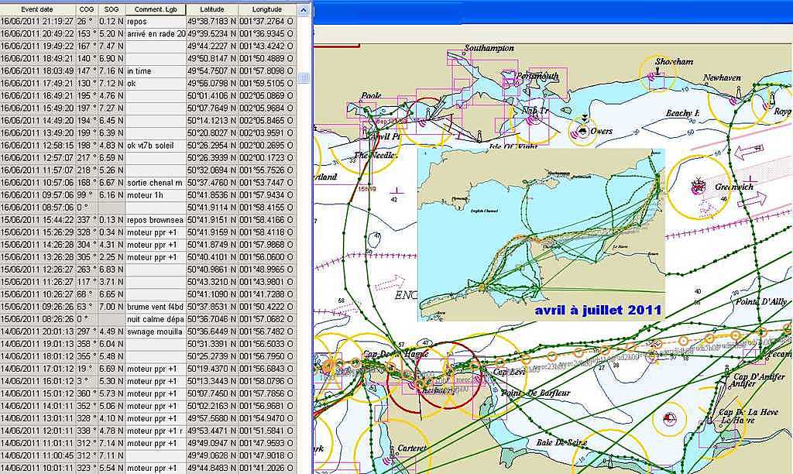Screen dimensions: 793x474
Task: Click the Longitude column header
Action: tap(267, 9)
